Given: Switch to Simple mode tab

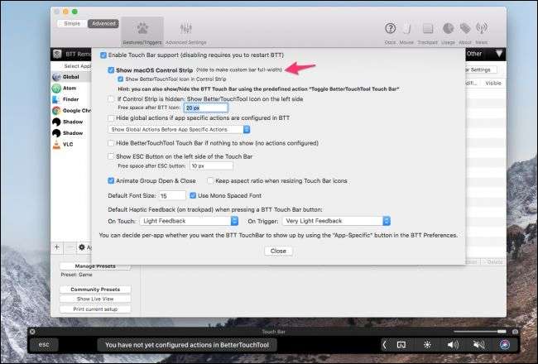Looking at the screenshot, I should (x=68, y=23).
